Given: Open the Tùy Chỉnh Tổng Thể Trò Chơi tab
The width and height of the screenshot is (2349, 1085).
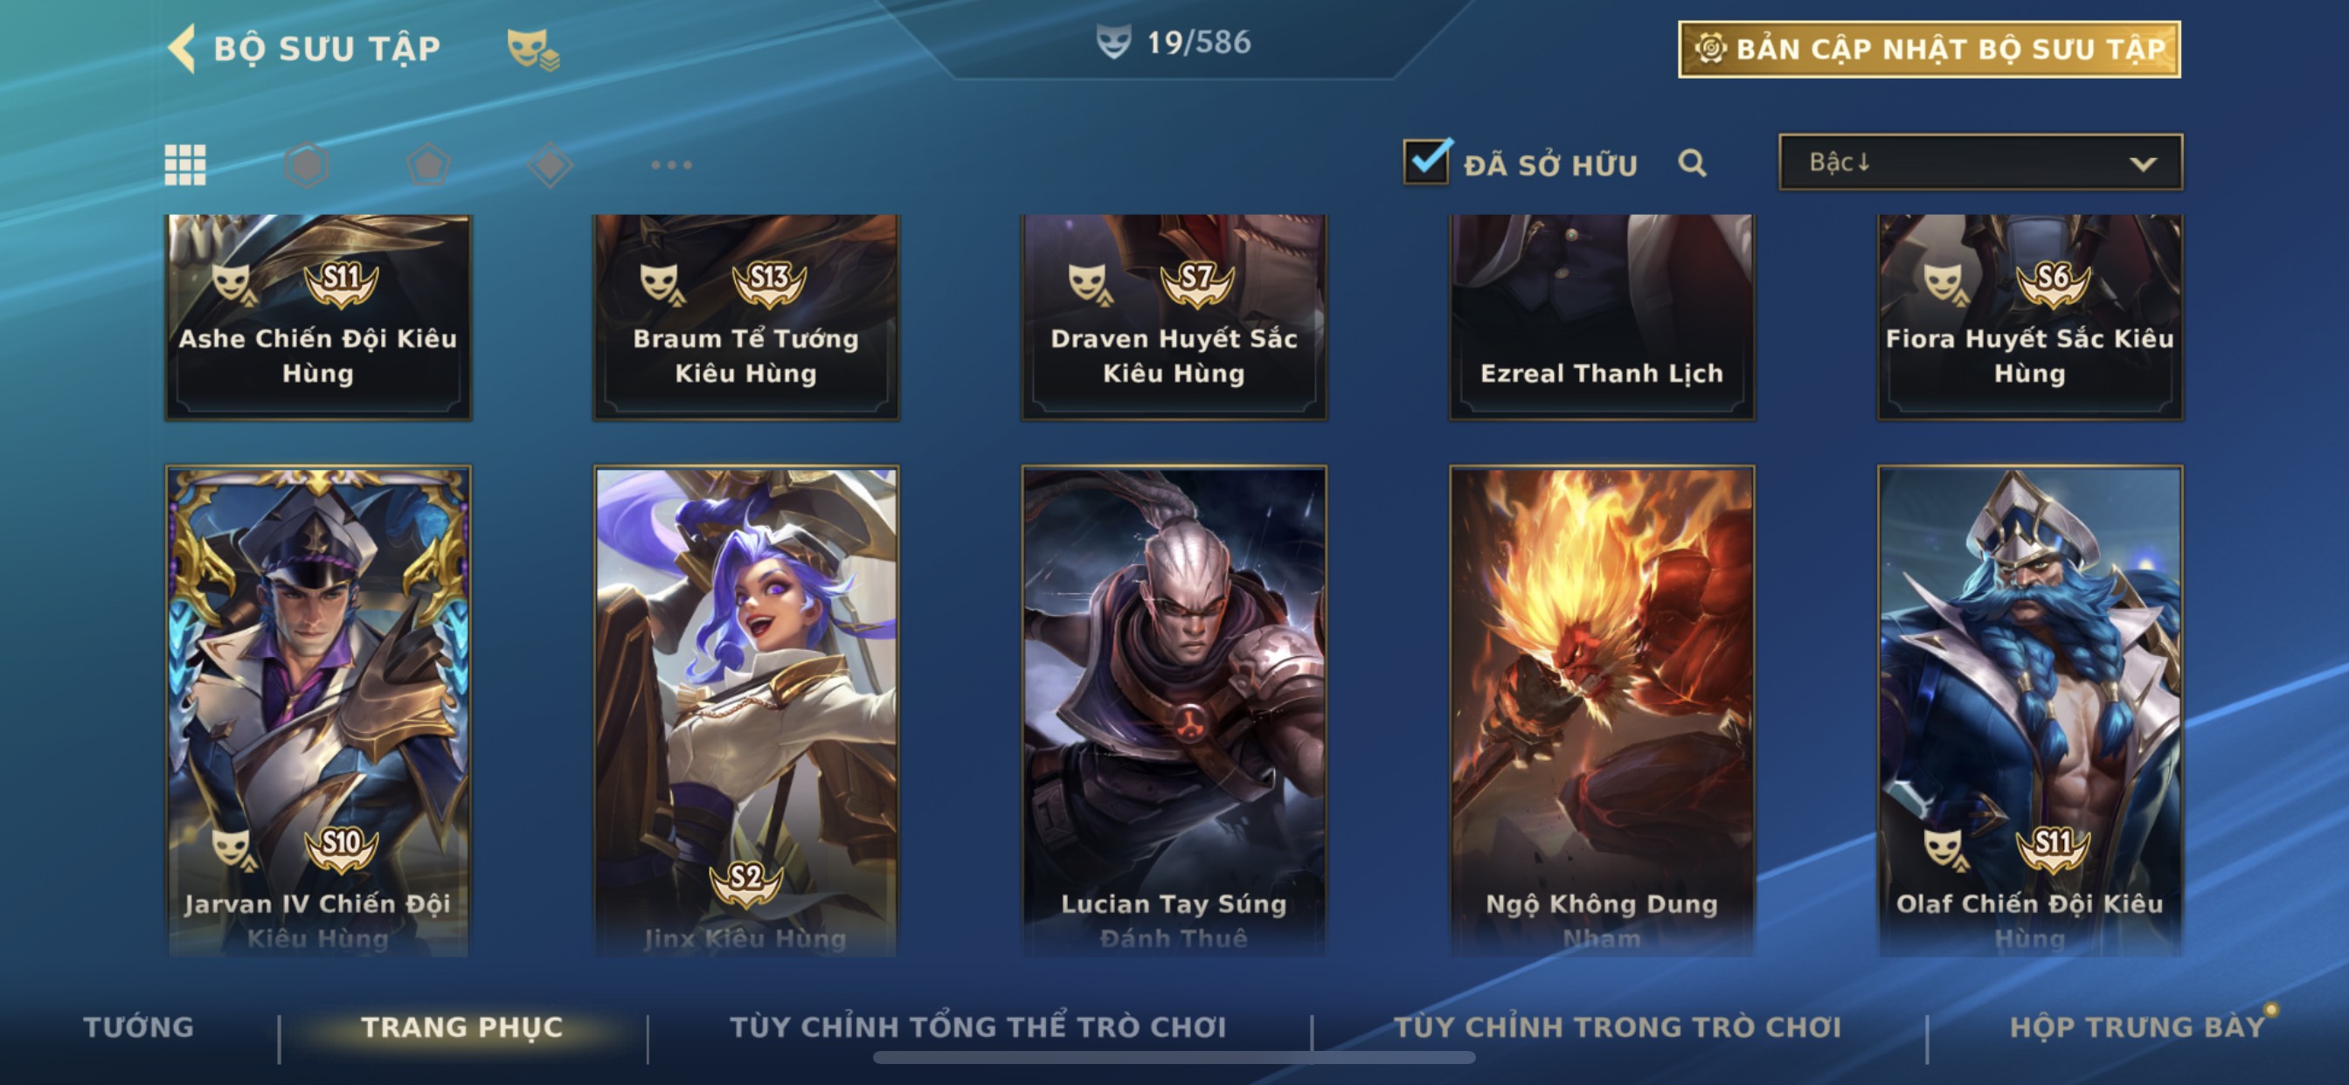Looking at the screenshot, I should [x=979, y=1026].
